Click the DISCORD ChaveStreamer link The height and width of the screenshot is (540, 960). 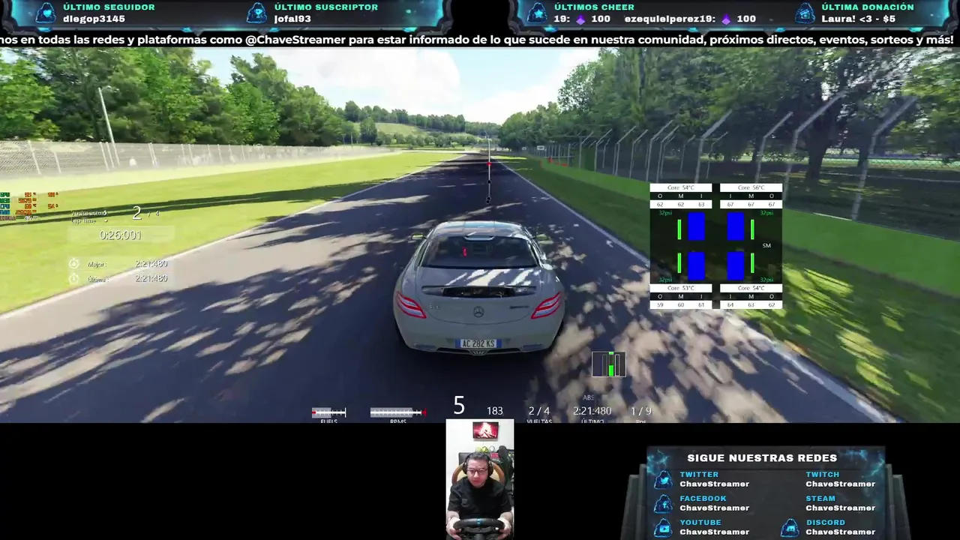[840, 527]
